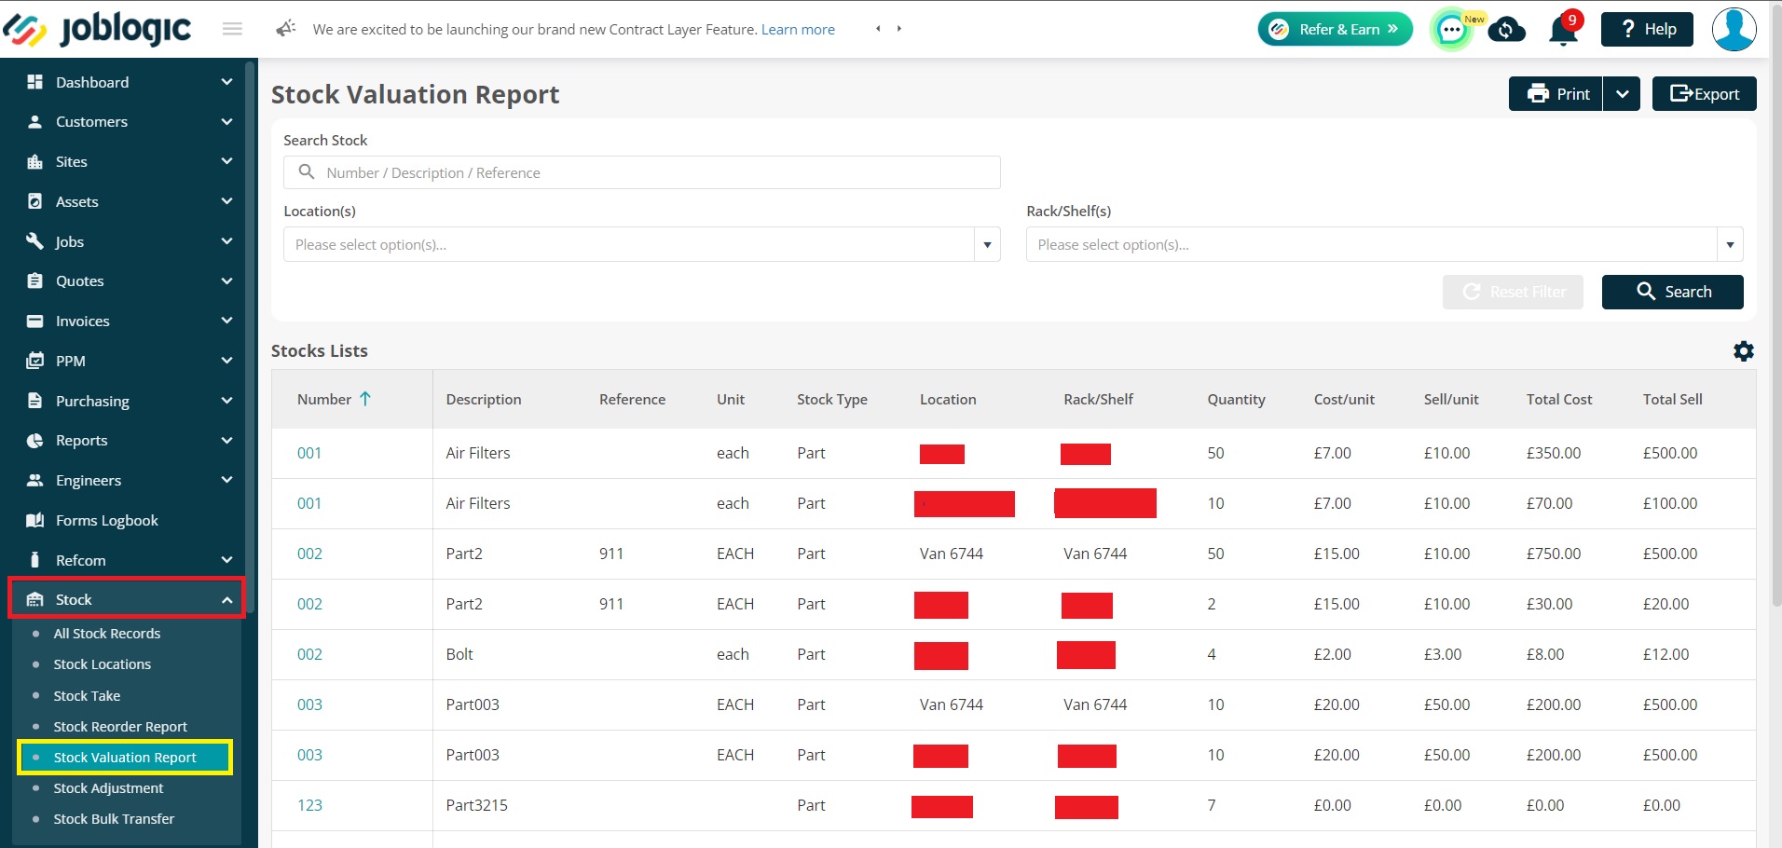
Task: Open the table settings gear
Action: pyautogui.click(x=1743, y=351)
